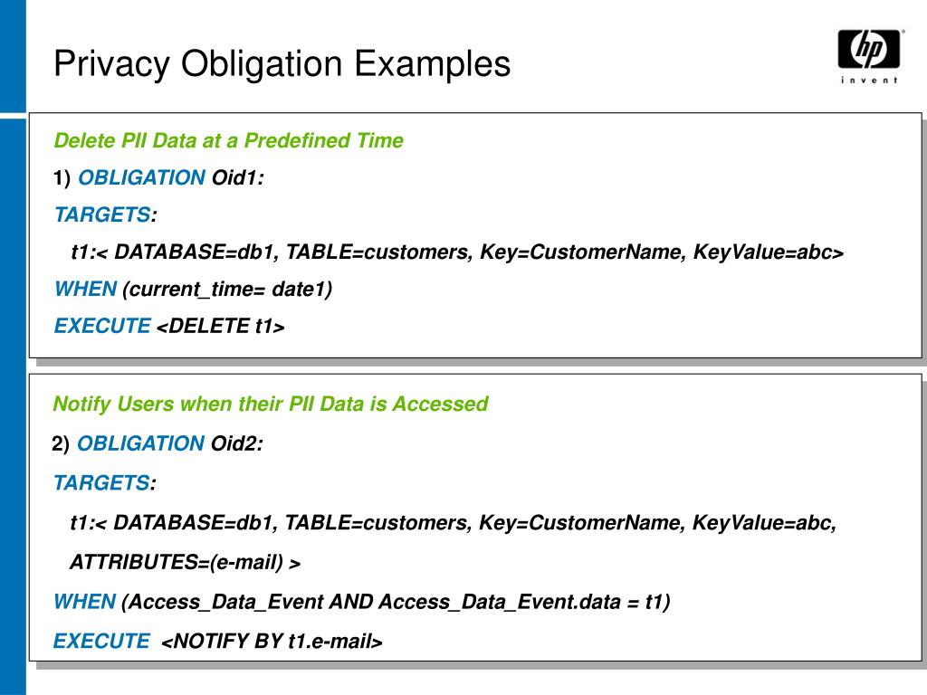Click the OBLIGATION keyword before Oid1
Viewport: 927px width, 695px height.
(142, 178)
